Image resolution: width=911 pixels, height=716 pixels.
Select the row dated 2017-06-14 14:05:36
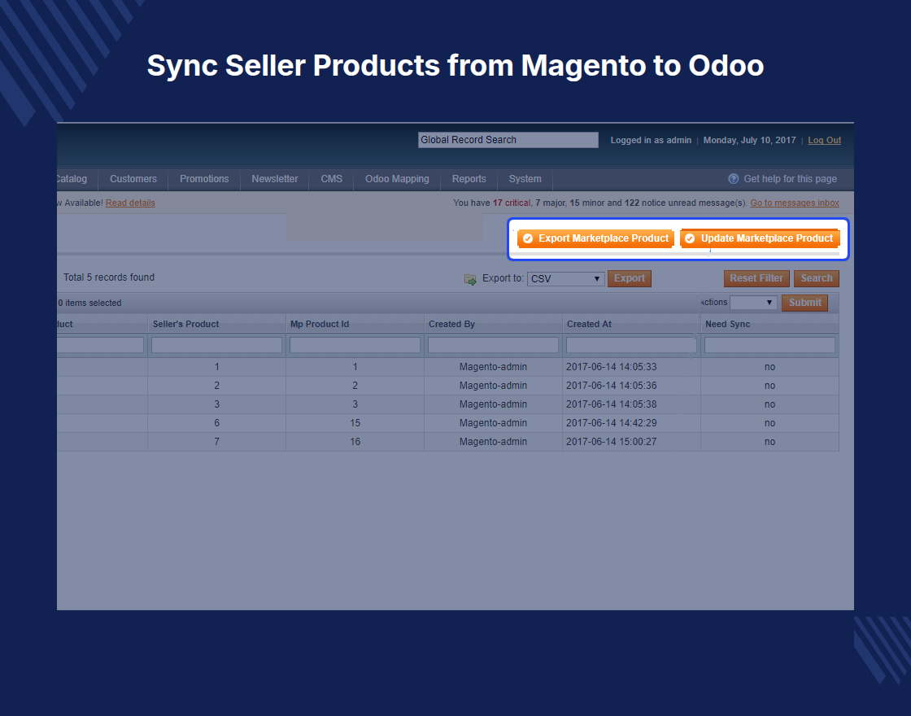tap(448, 386)
